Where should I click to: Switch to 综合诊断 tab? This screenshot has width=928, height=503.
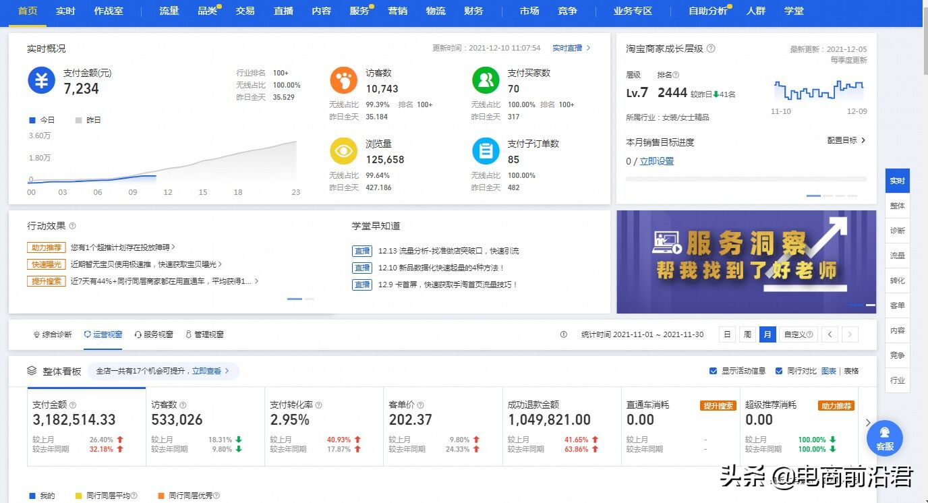point(53,334)
